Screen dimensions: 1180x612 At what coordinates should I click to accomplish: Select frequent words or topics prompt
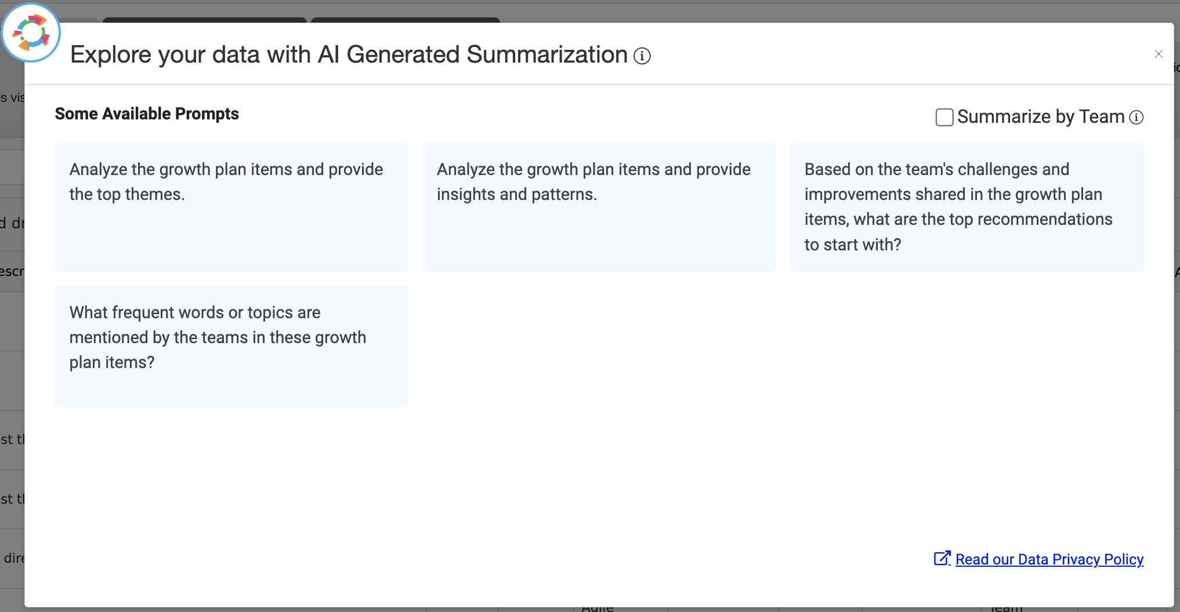coord(231,346)
